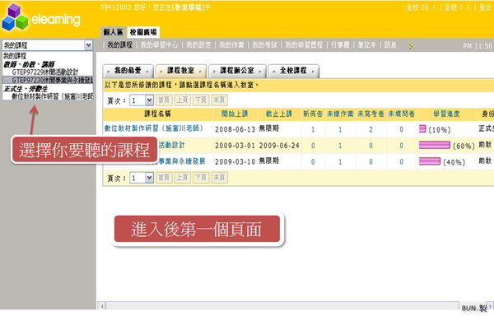Click 下頁 button above the course table
Viewport: 494px width, 326px height.
click(201, 100)
